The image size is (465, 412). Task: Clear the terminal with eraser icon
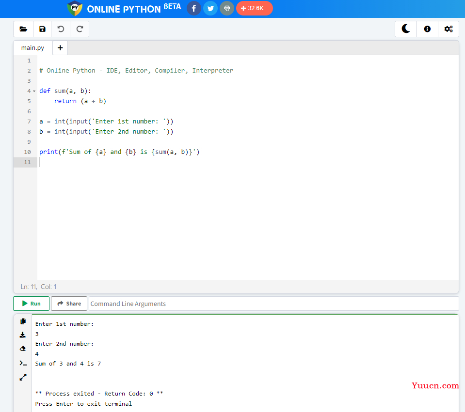pos(23,349)
